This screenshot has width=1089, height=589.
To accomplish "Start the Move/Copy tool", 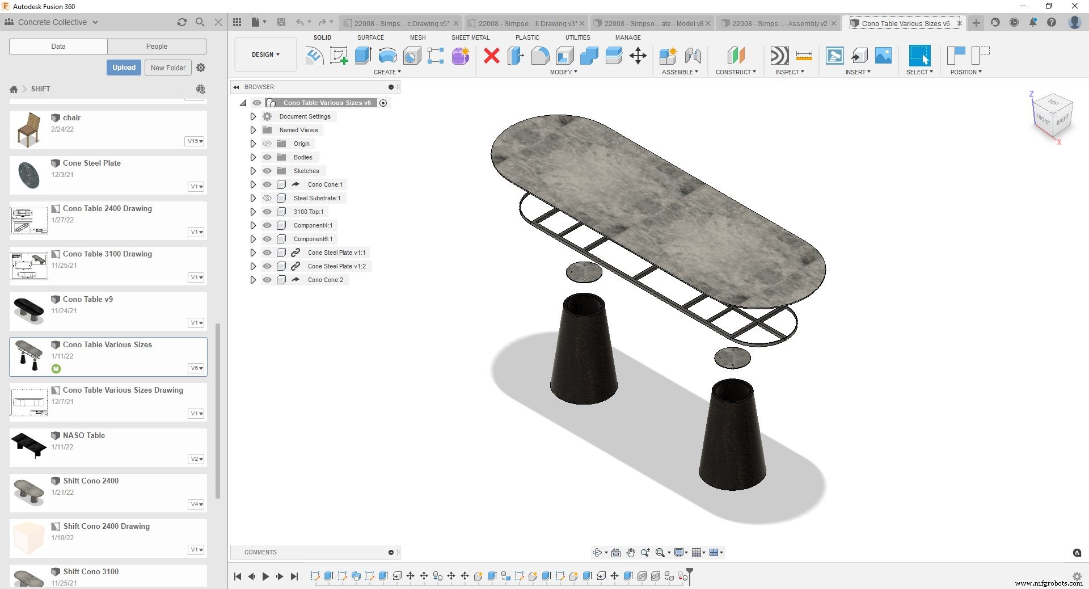I will pyautogui.click(x=638, y=56).
